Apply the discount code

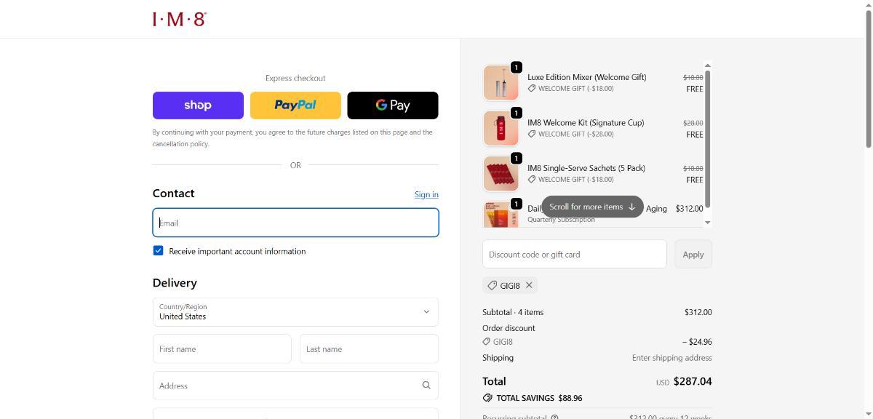693,255
